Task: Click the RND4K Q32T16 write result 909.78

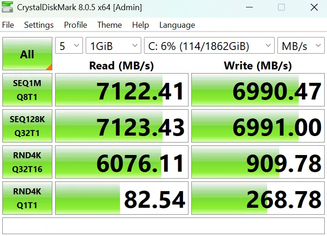Action: tap(258, 162)
